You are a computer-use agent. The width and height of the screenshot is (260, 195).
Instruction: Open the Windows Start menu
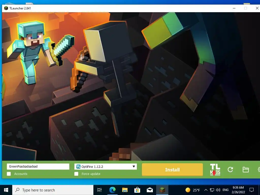pos(6,190)
